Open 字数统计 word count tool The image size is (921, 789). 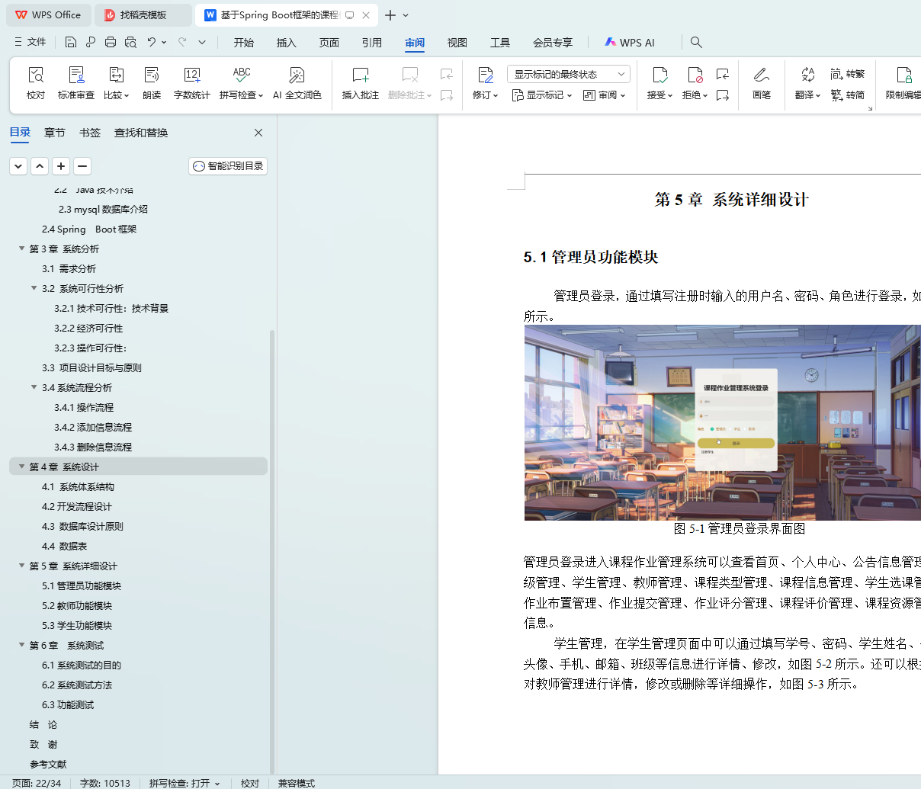click(x=191, y=75)
